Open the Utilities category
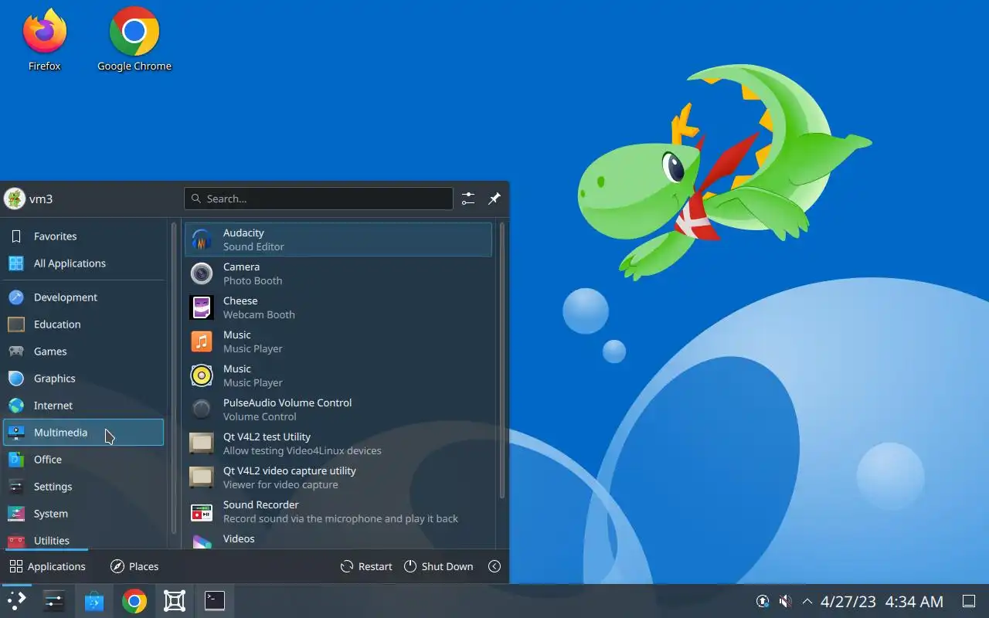 pos(83,540)
